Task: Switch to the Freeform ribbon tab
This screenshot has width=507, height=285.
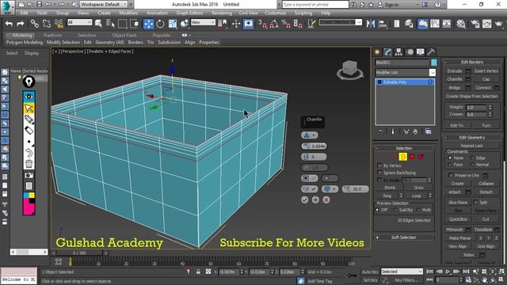Action: click(52, 35)
